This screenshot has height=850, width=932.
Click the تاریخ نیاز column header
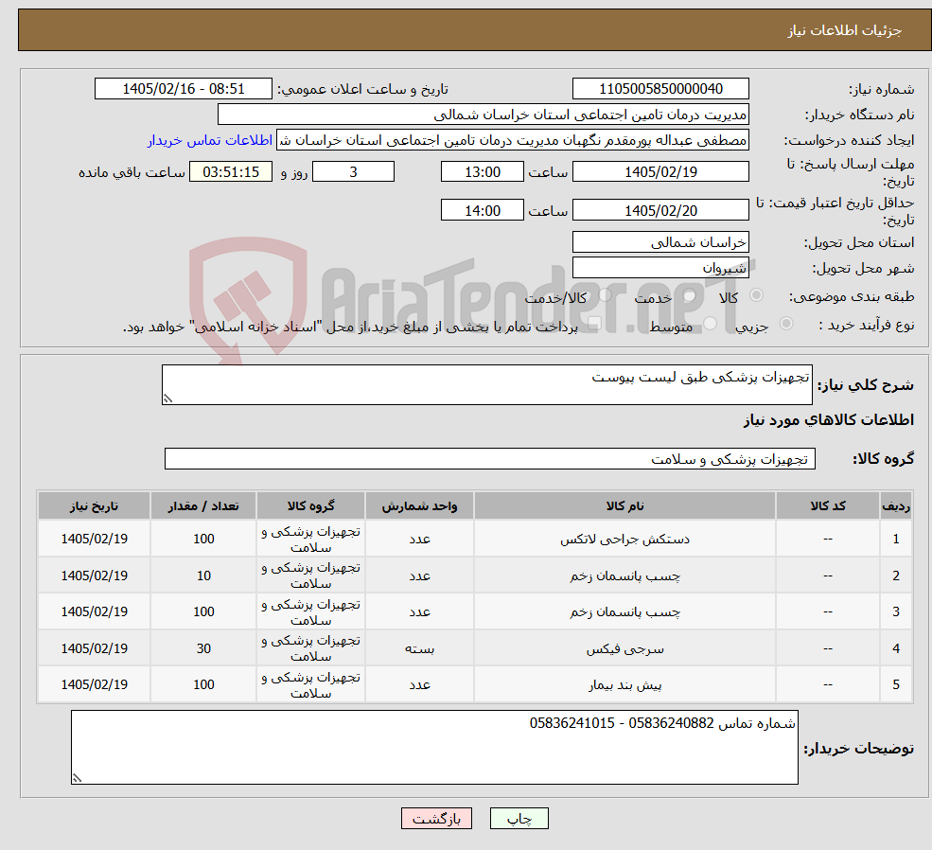[x=94, y=505]
